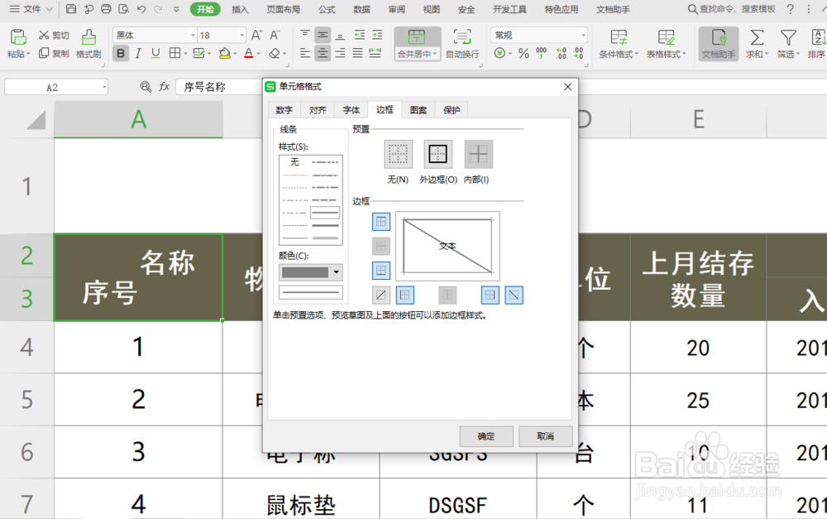Viewport: 827px width, 519px height.
Task: Apply bold formatting from the ribbon
Action: click(x=121, y=52)
